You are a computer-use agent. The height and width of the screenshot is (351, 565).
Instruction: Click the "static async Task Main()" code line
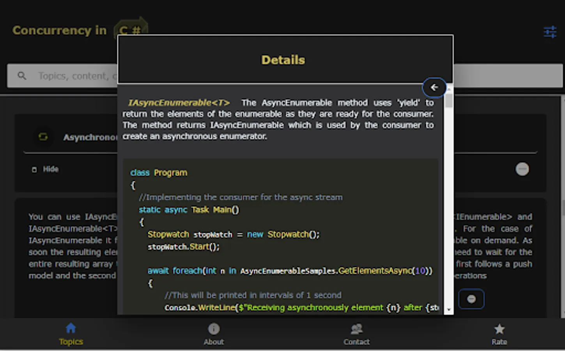click(x=189, y=210)
